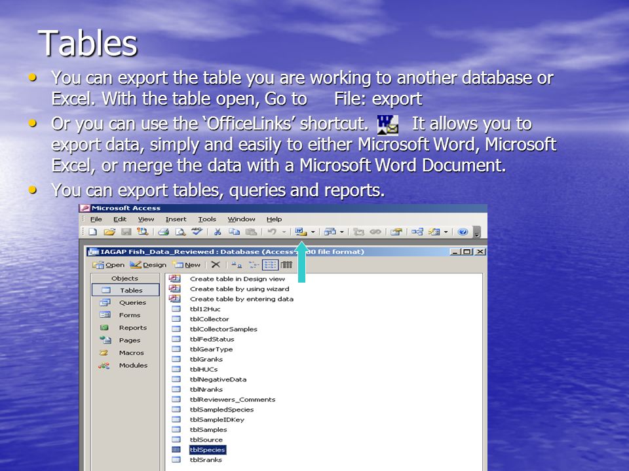Select the tblFedStatus table
This screenshot has width=629, height=471.
click(212, 339)
